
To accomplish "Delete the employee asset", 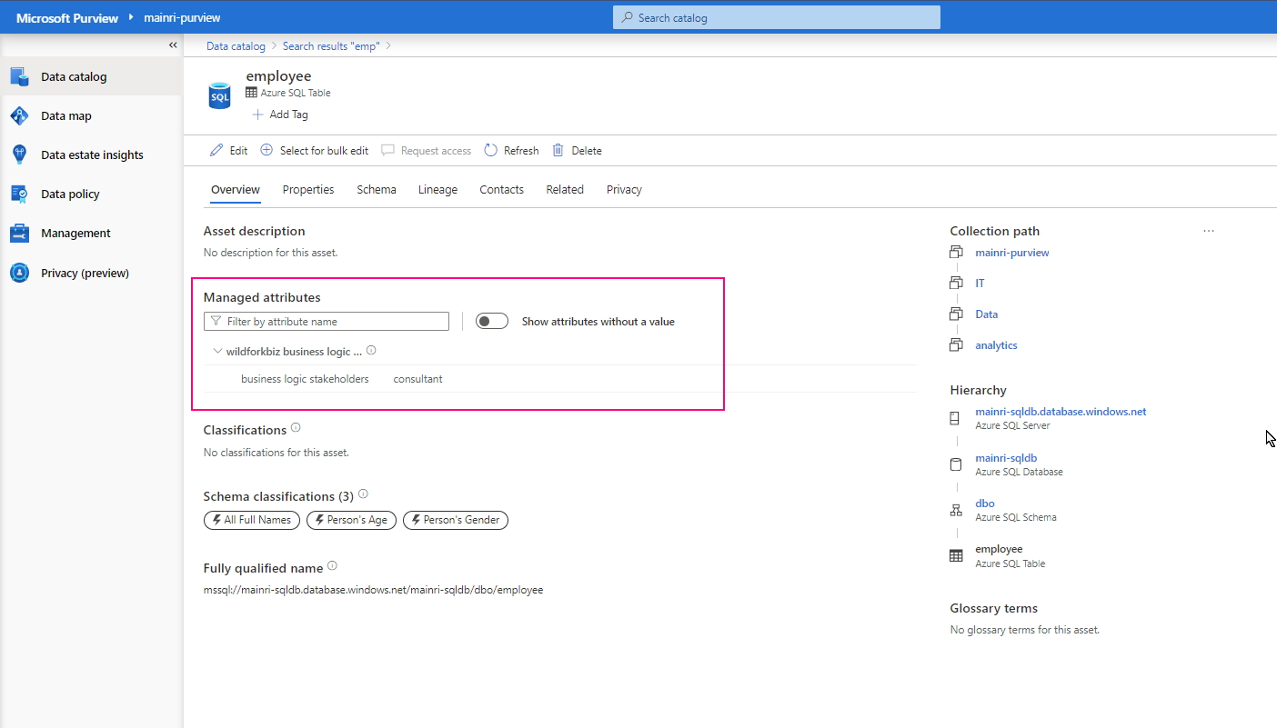I will (577, 151).
